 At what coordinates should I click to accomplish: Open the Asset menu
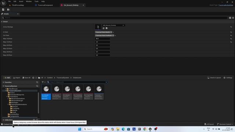[21, 1]
